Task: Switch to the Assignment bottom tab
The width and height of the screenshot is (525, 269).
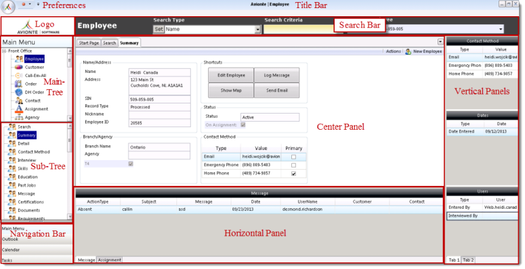Action: coord(110,260)
